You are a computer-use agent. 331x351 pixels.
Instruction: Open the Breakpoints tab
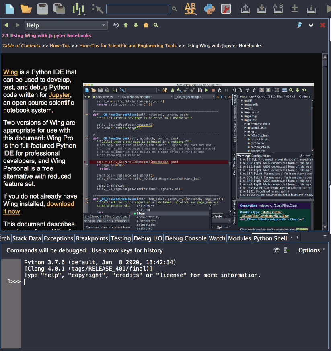(92, 238)
